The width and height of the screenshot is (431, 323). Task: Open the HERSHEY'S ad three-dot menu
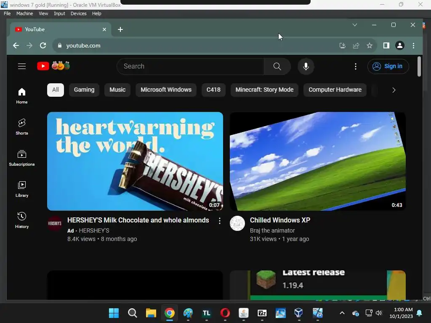click(219, 221)
